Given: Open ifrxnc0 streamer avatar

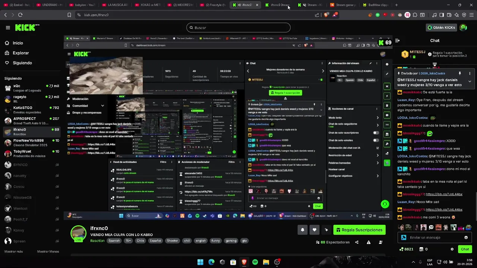Looking at the screenshot, I should coord(79,233).
